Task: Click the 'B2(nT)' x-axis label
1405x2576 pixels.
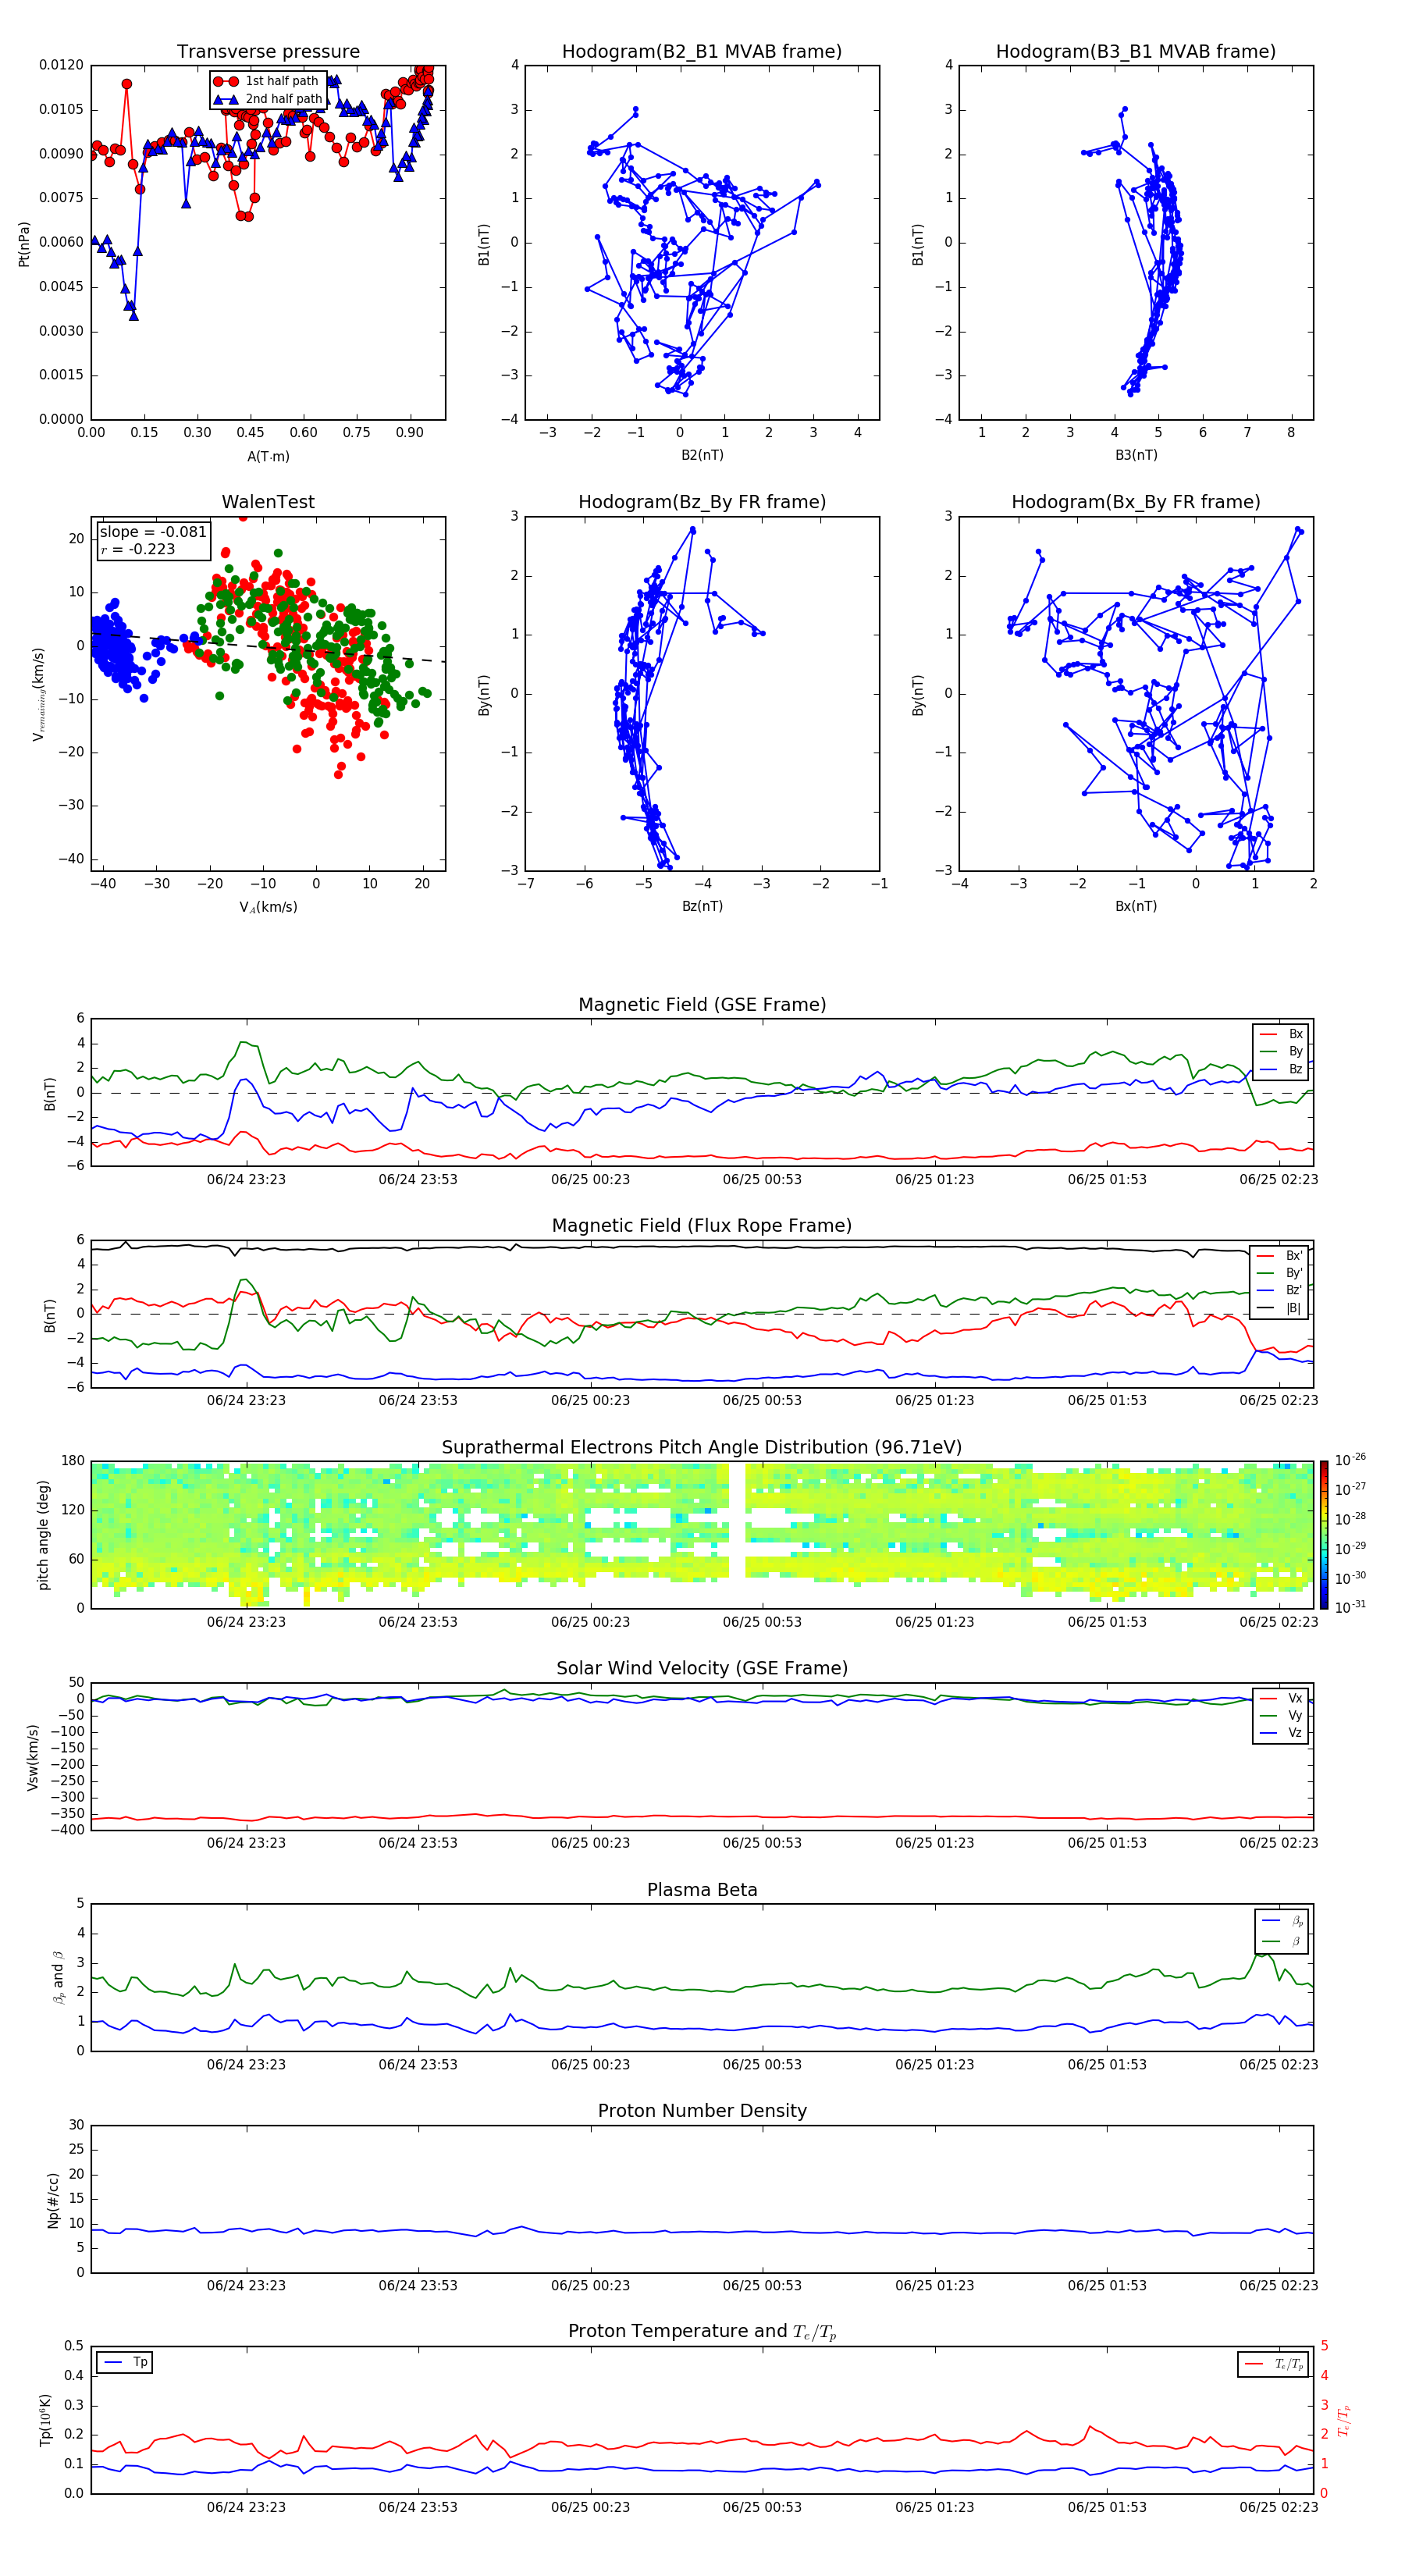Action: [x=702, y=455]
